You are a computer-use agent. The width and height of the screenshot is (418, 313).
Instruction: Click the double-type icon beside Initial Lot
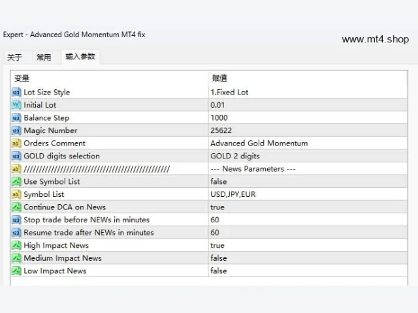point(16,105)
